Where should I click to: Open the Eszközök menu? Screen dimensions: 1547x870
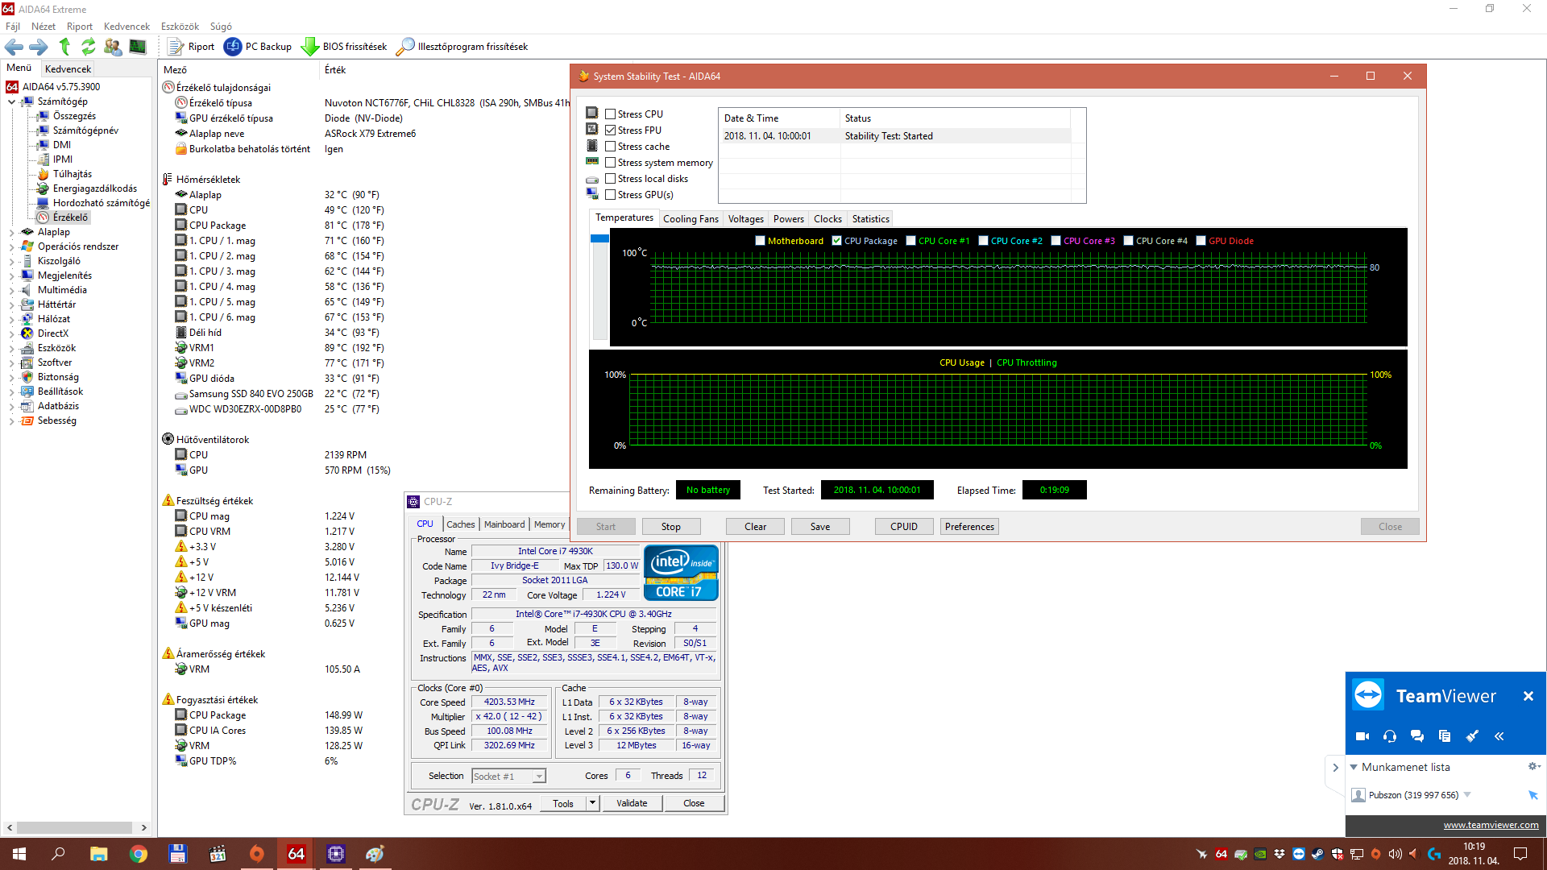[x=180, y=27]
